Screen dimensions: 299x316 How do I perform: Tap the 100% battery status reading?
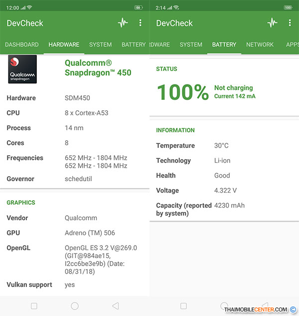point(182,92)
